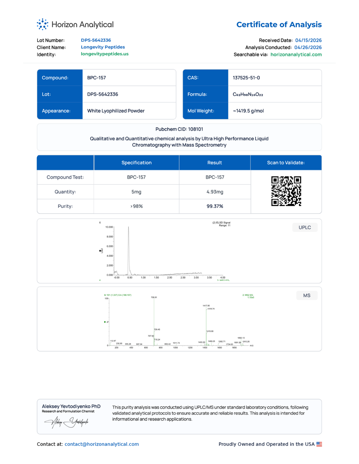Select the 4.93mg quantity result

tap(215, 192)
